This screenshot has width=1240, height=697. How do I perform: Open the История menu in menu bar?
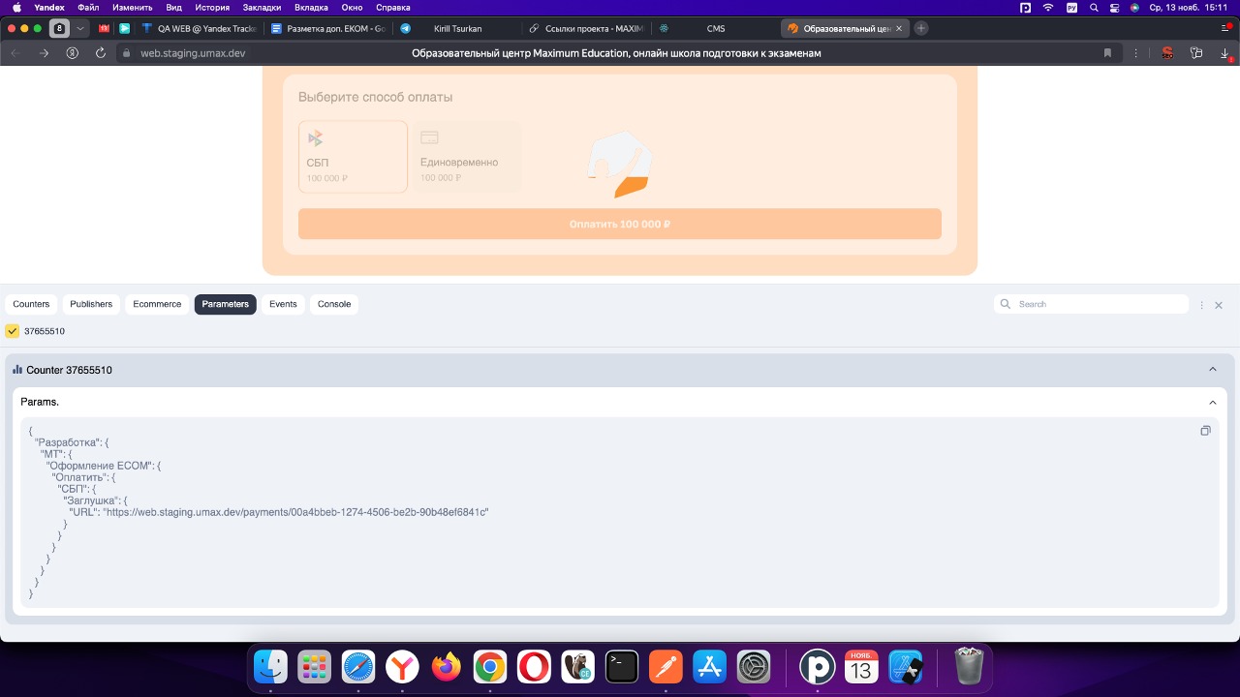click(x=212, y=7)
